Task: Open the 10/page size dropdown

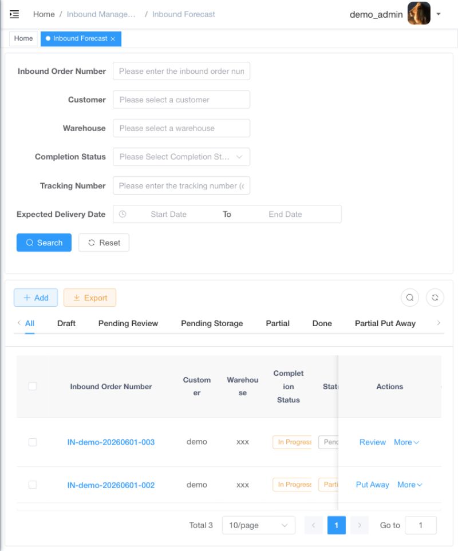Action: [258, 525]
